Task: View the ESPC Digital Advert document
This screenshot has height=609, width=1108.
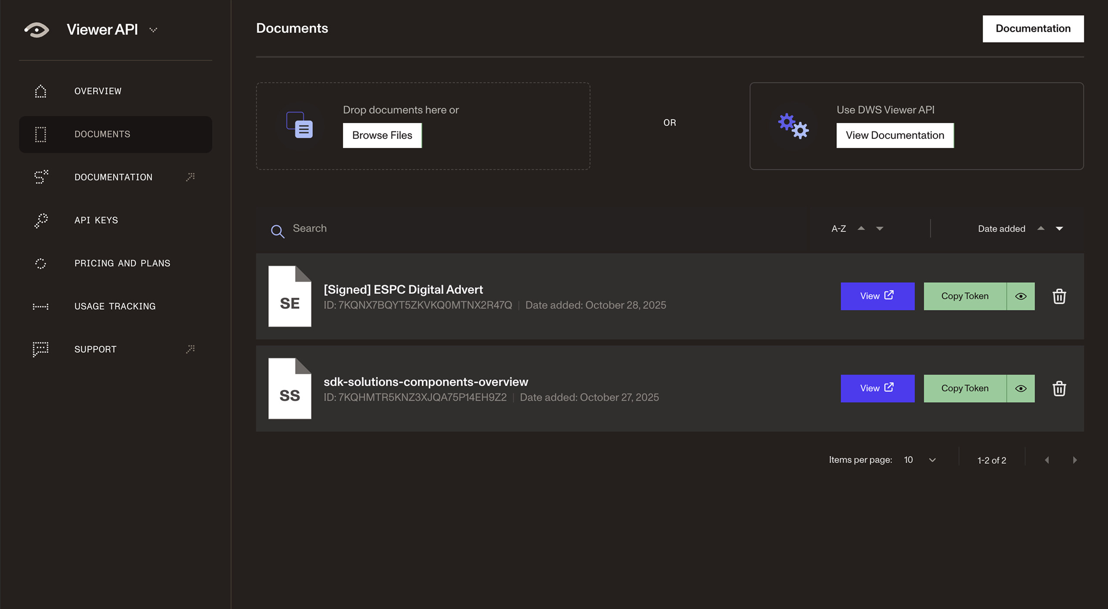Action: 877,296
